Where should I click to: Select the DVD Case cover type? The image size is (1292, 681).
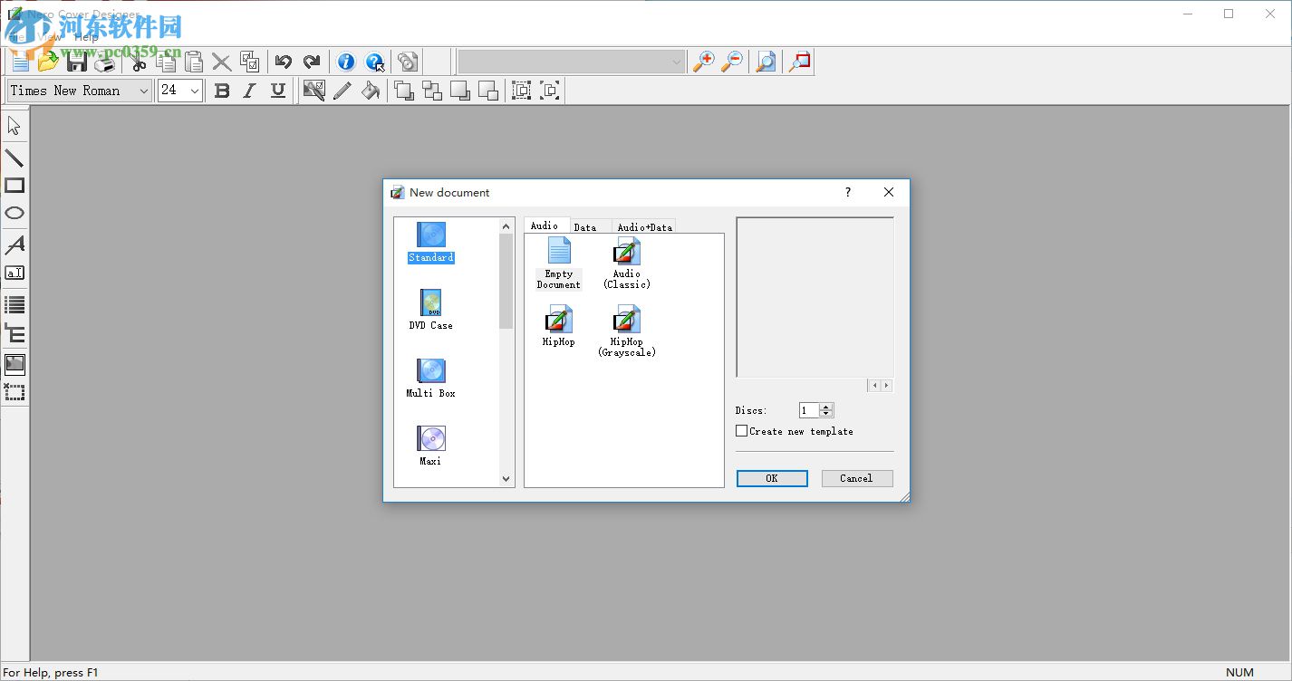point(430,310)
